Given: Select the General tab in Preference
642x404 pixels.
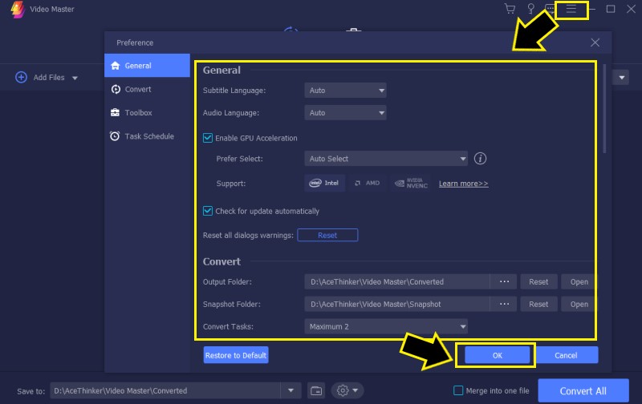Looking at the screenshot, I should click(x=147, y=66).
